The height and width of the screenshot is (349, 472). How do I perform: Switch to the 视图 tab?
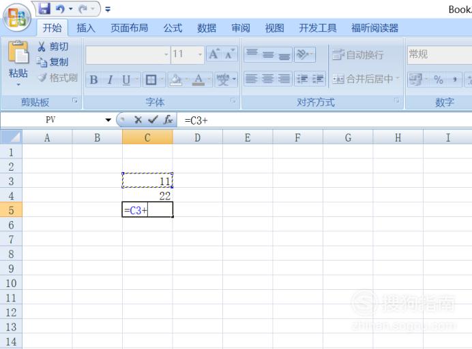274,28
